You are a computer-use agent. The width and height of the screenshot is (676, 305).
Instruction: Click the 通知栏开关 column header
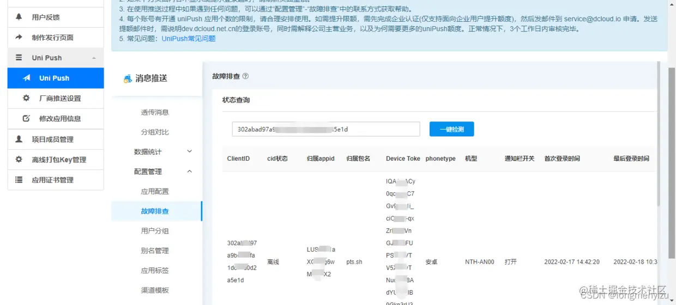tap(521, 158)
